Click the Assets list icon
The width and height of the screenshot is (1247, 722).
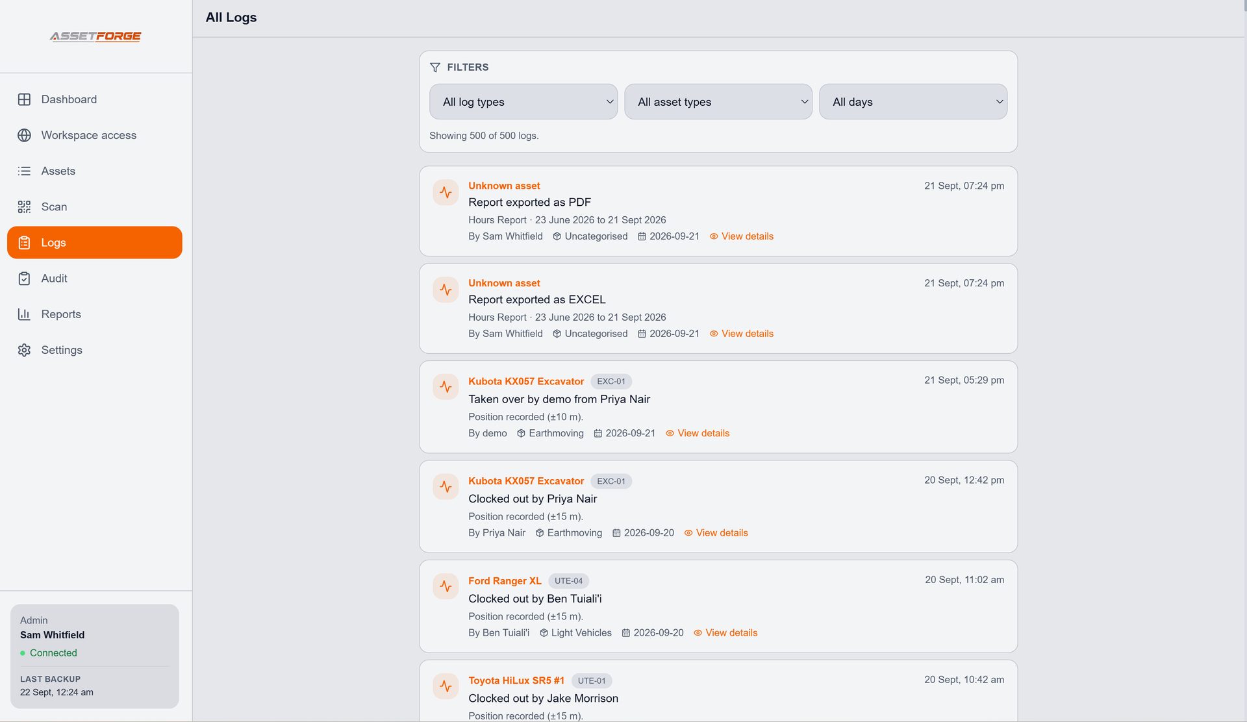(x=24, y=171)
